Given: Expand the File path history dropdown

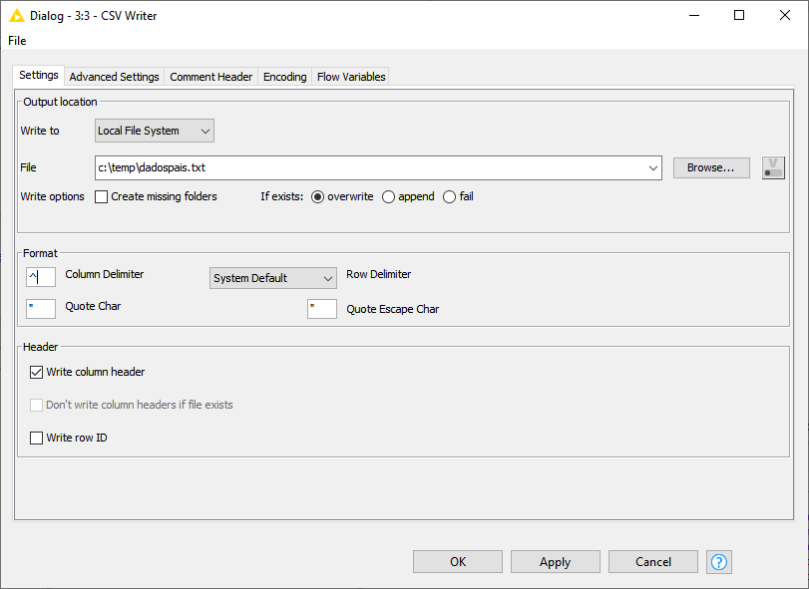Looking at the screenshot, I should pos(653,168).
